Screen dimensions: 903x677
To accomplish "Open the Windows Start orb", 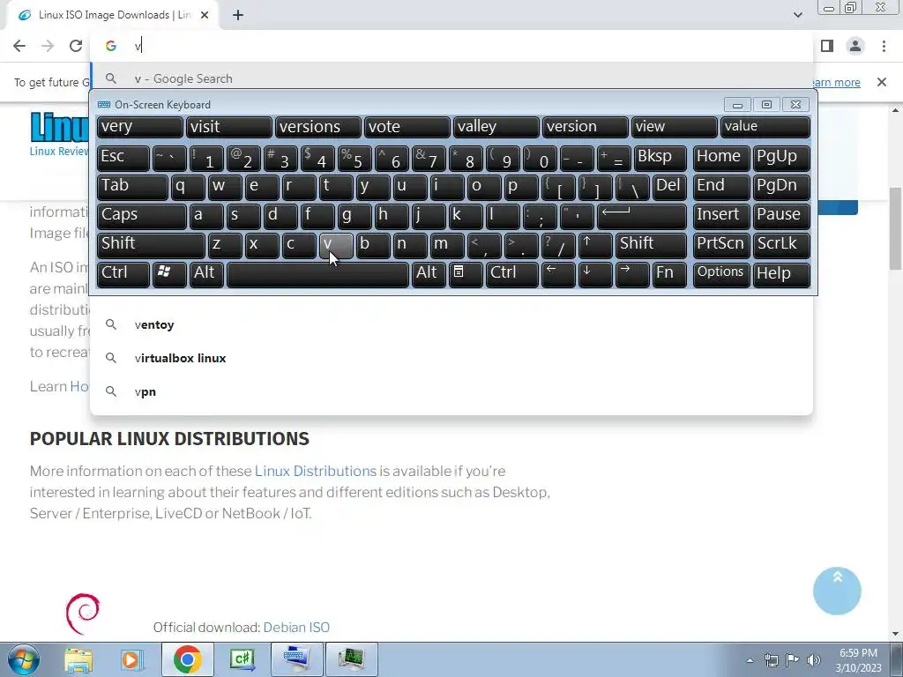I will [23, 659].
